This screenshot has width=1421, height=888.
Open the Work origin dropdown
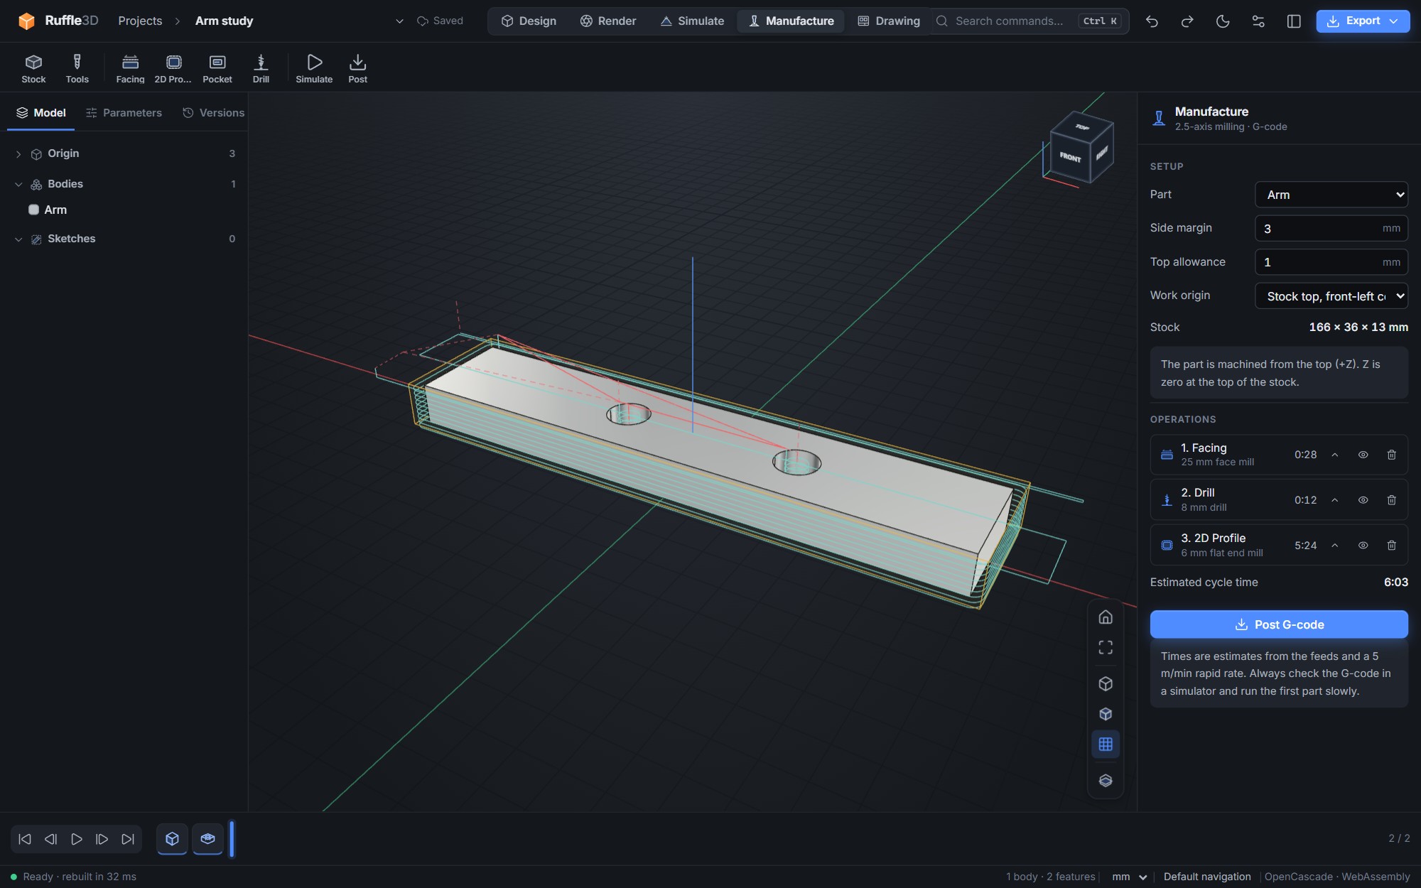point(1331,296)
